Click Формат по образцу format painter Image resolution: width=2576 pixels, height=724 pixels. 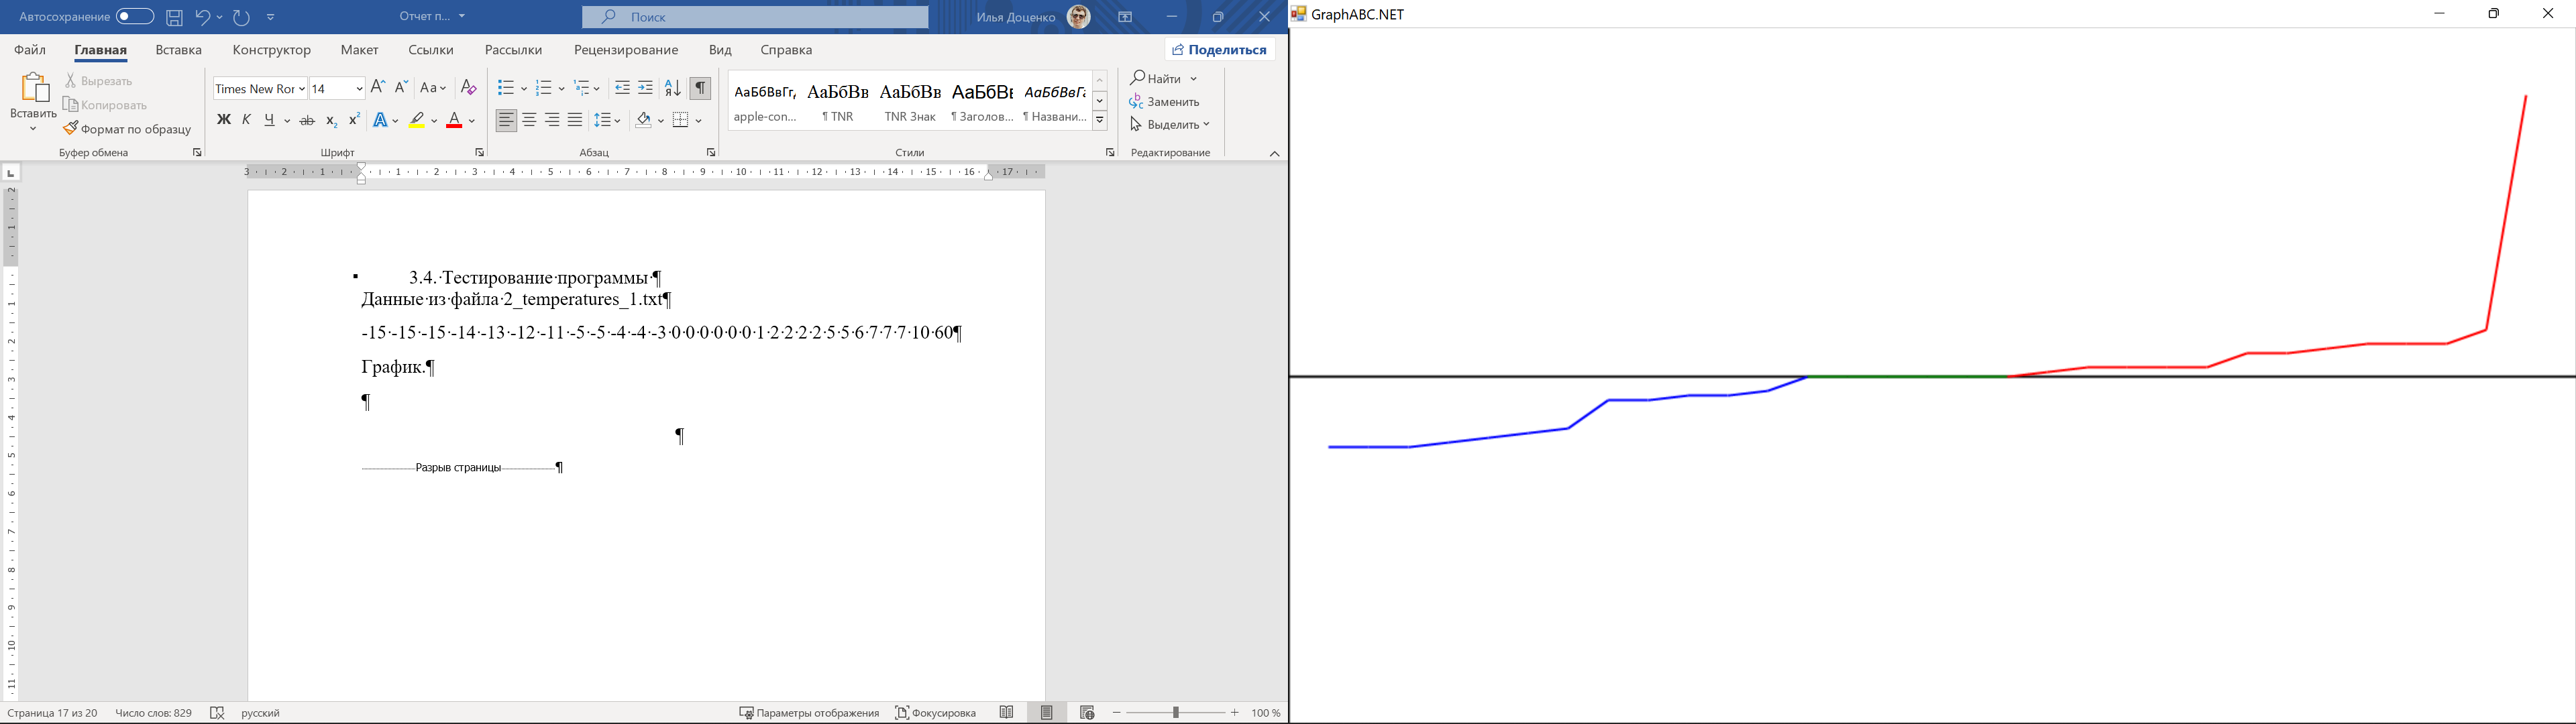128,129
